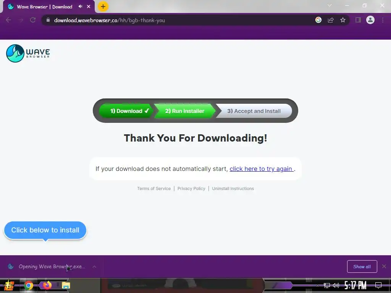Show hidden system tray icons
Viewport: 391px width, 293px height.
(317, 285)
